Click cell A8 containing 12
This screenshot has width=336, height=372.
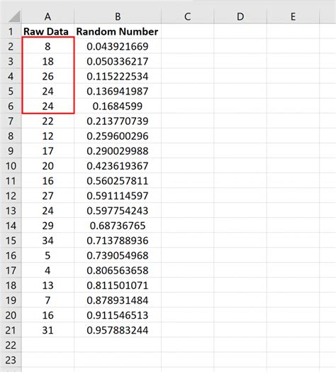48,136
